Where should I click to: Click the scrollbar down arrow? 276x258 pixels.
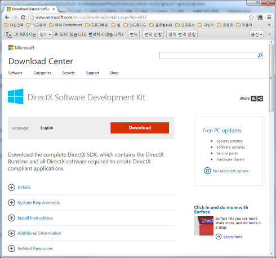[x=271, y=253]
